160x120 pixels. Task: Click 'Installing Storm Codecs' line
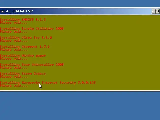pos(23,74)
